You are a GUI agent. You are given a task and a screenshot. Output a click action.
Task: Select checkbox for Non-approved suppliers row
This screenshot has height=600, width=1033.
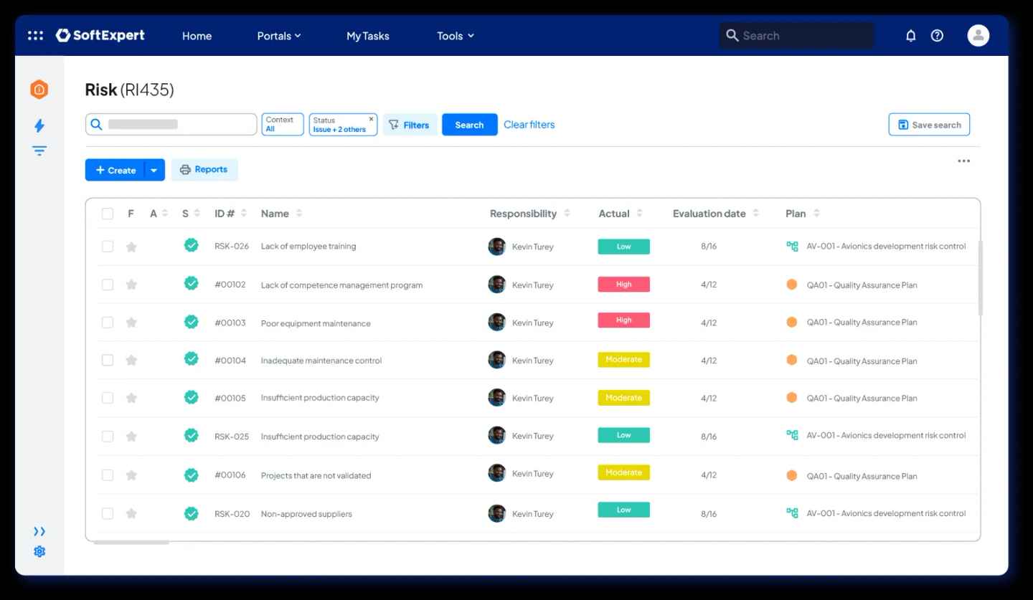coord(108,513)
